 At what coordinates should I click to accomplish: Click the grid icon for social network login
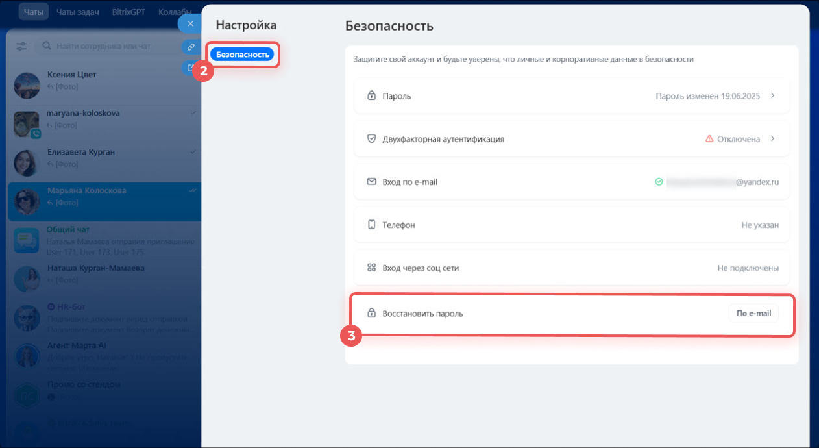coord(372,268)
